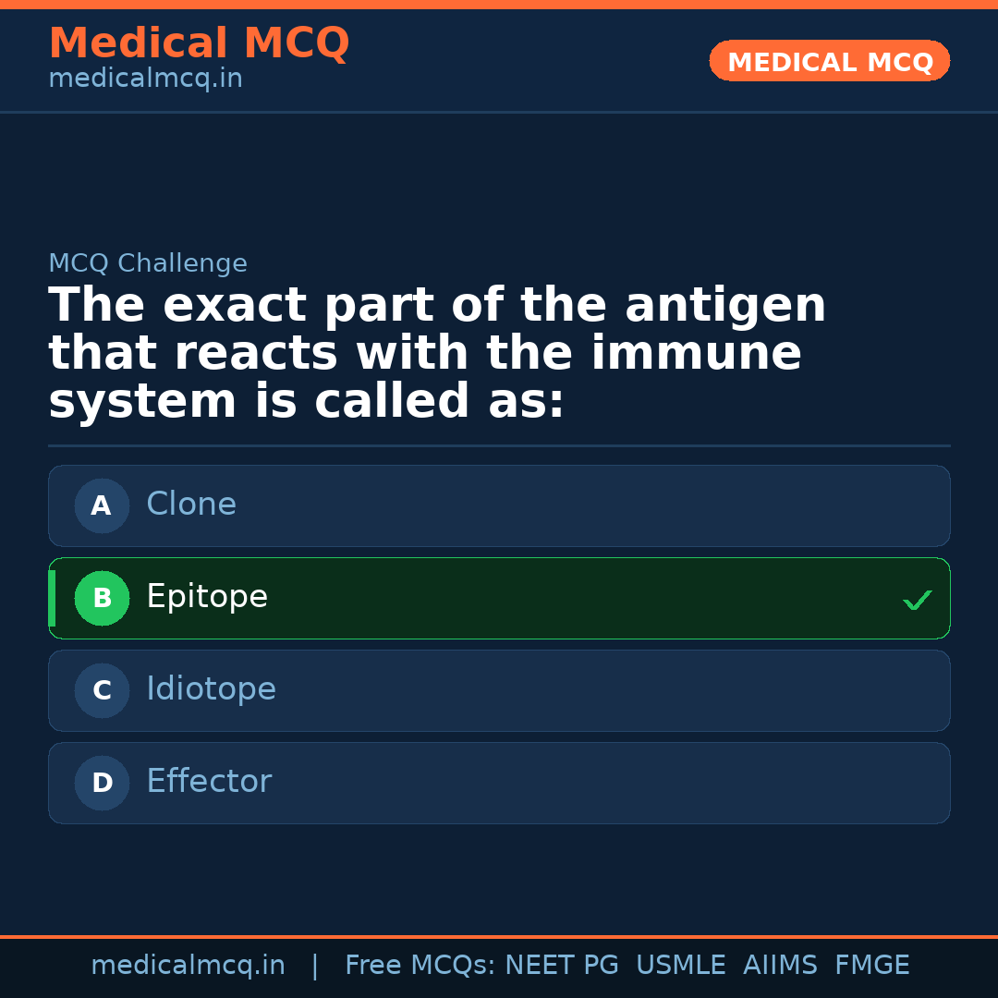
Task: Click the antigen question text
Action: click(x=436, y=354)
